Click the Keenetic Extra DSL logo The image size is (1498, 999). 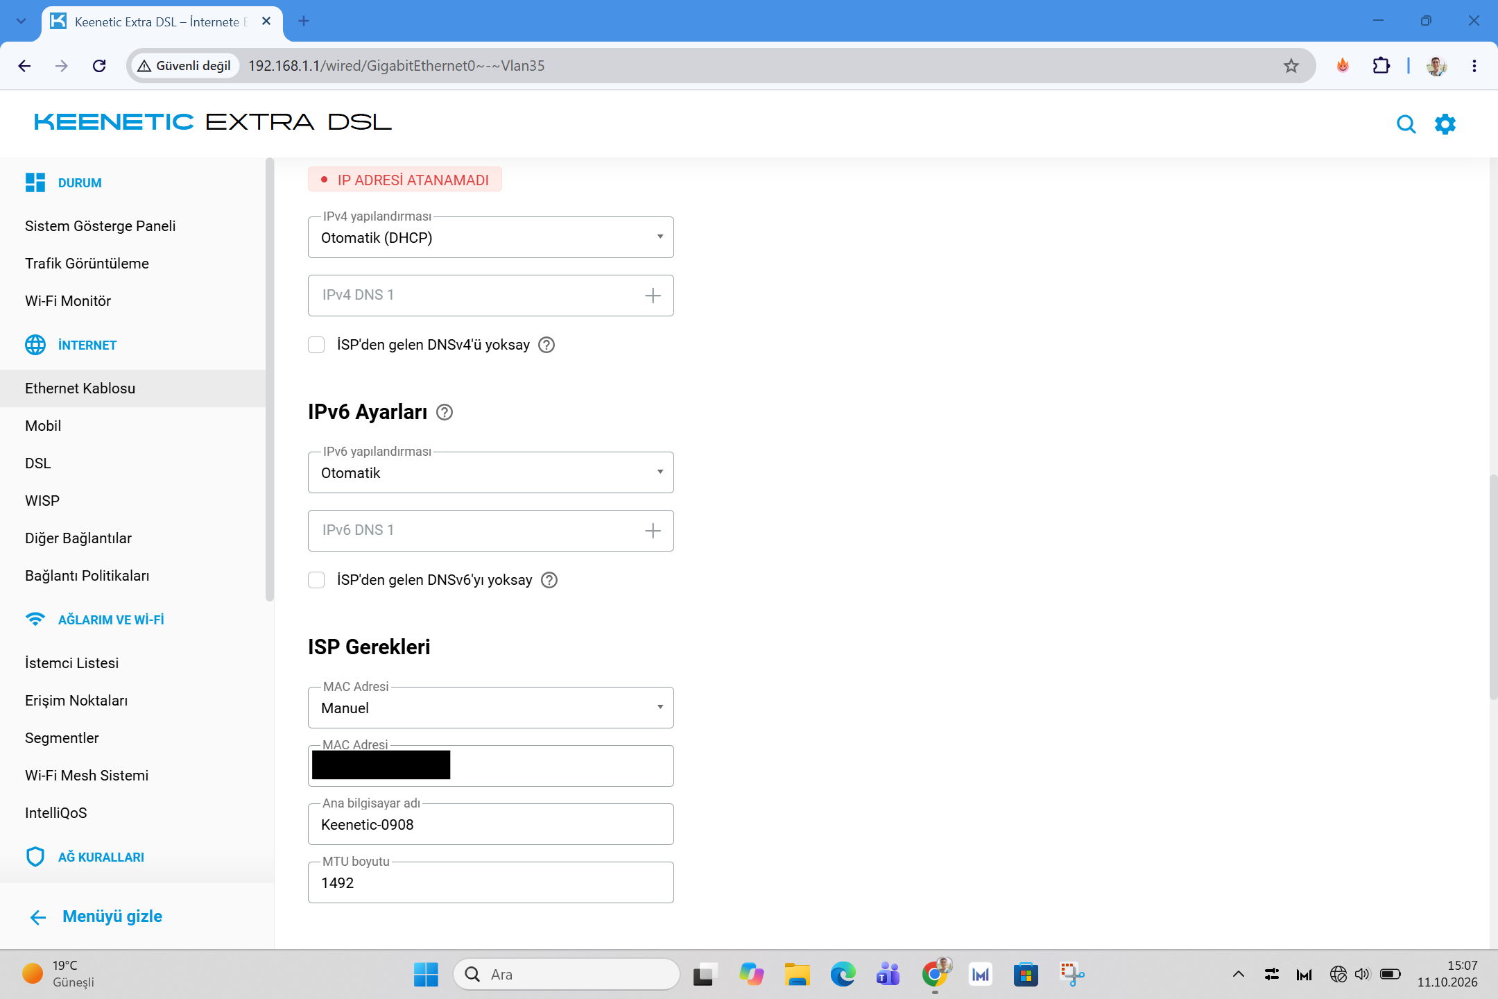(x=213, y=122)
